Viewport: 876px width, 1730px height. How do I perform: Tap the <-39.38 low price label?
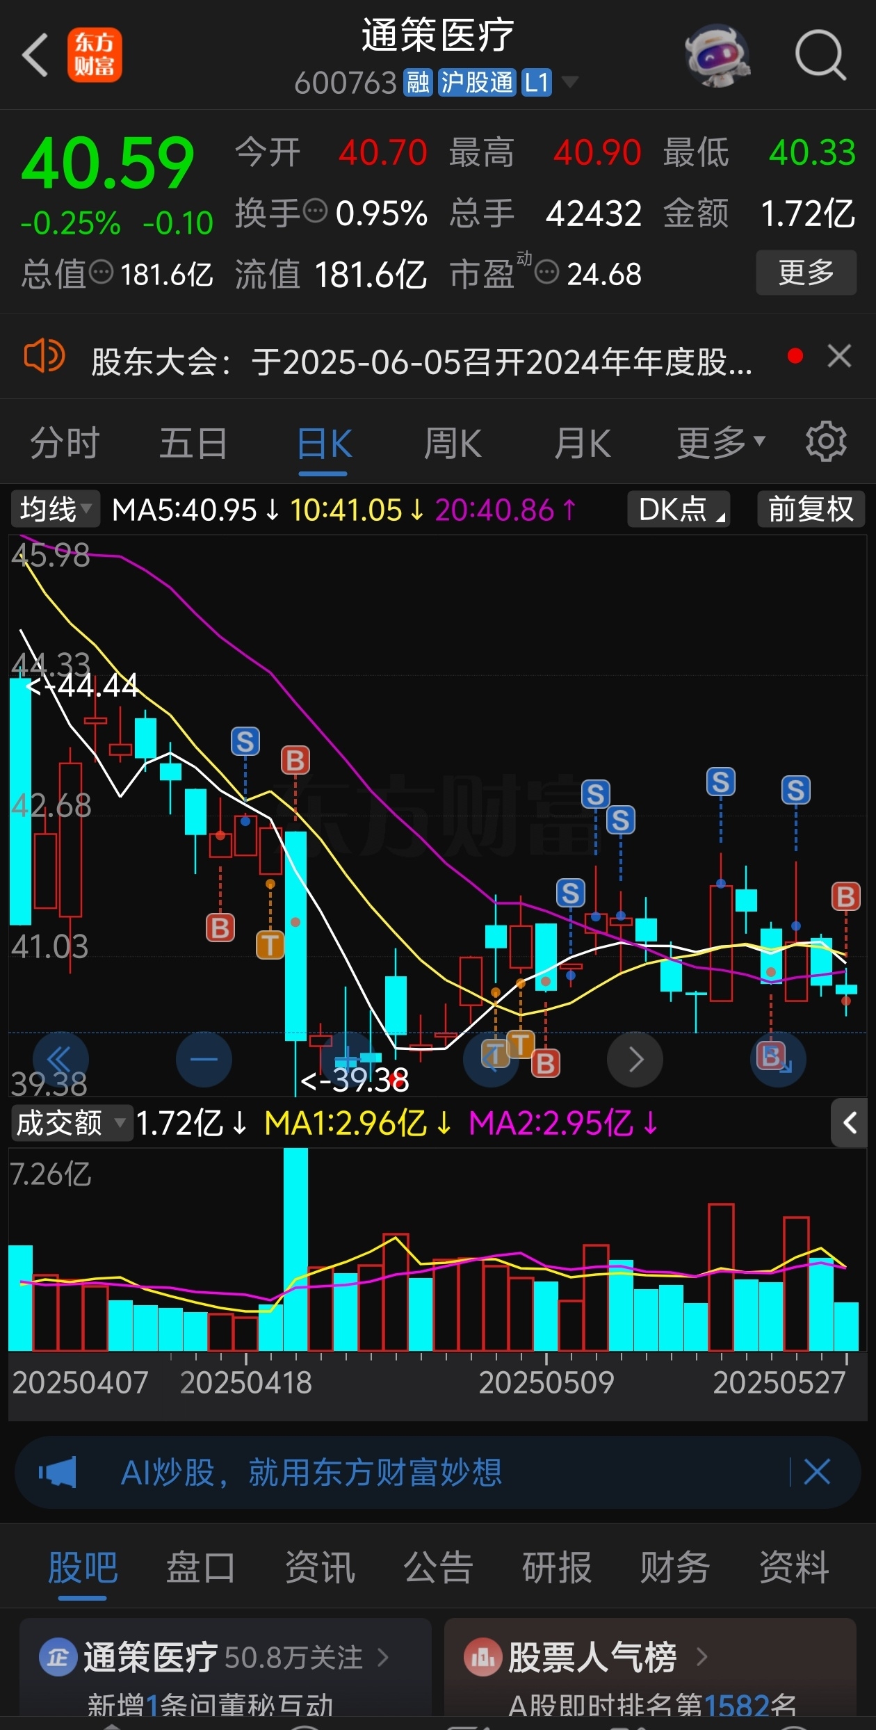(x=354, y=1080)
